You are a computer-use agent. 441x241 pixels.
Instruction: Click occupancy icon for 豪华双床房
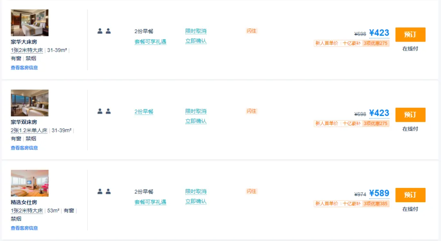coord(104,112)
